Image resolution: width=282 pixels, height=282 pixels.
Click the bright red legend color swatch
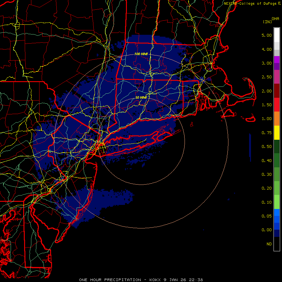277,105
